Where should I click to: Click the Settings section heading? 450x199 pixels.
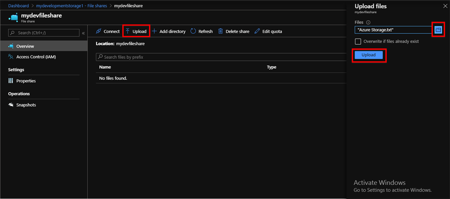(16, 70)
